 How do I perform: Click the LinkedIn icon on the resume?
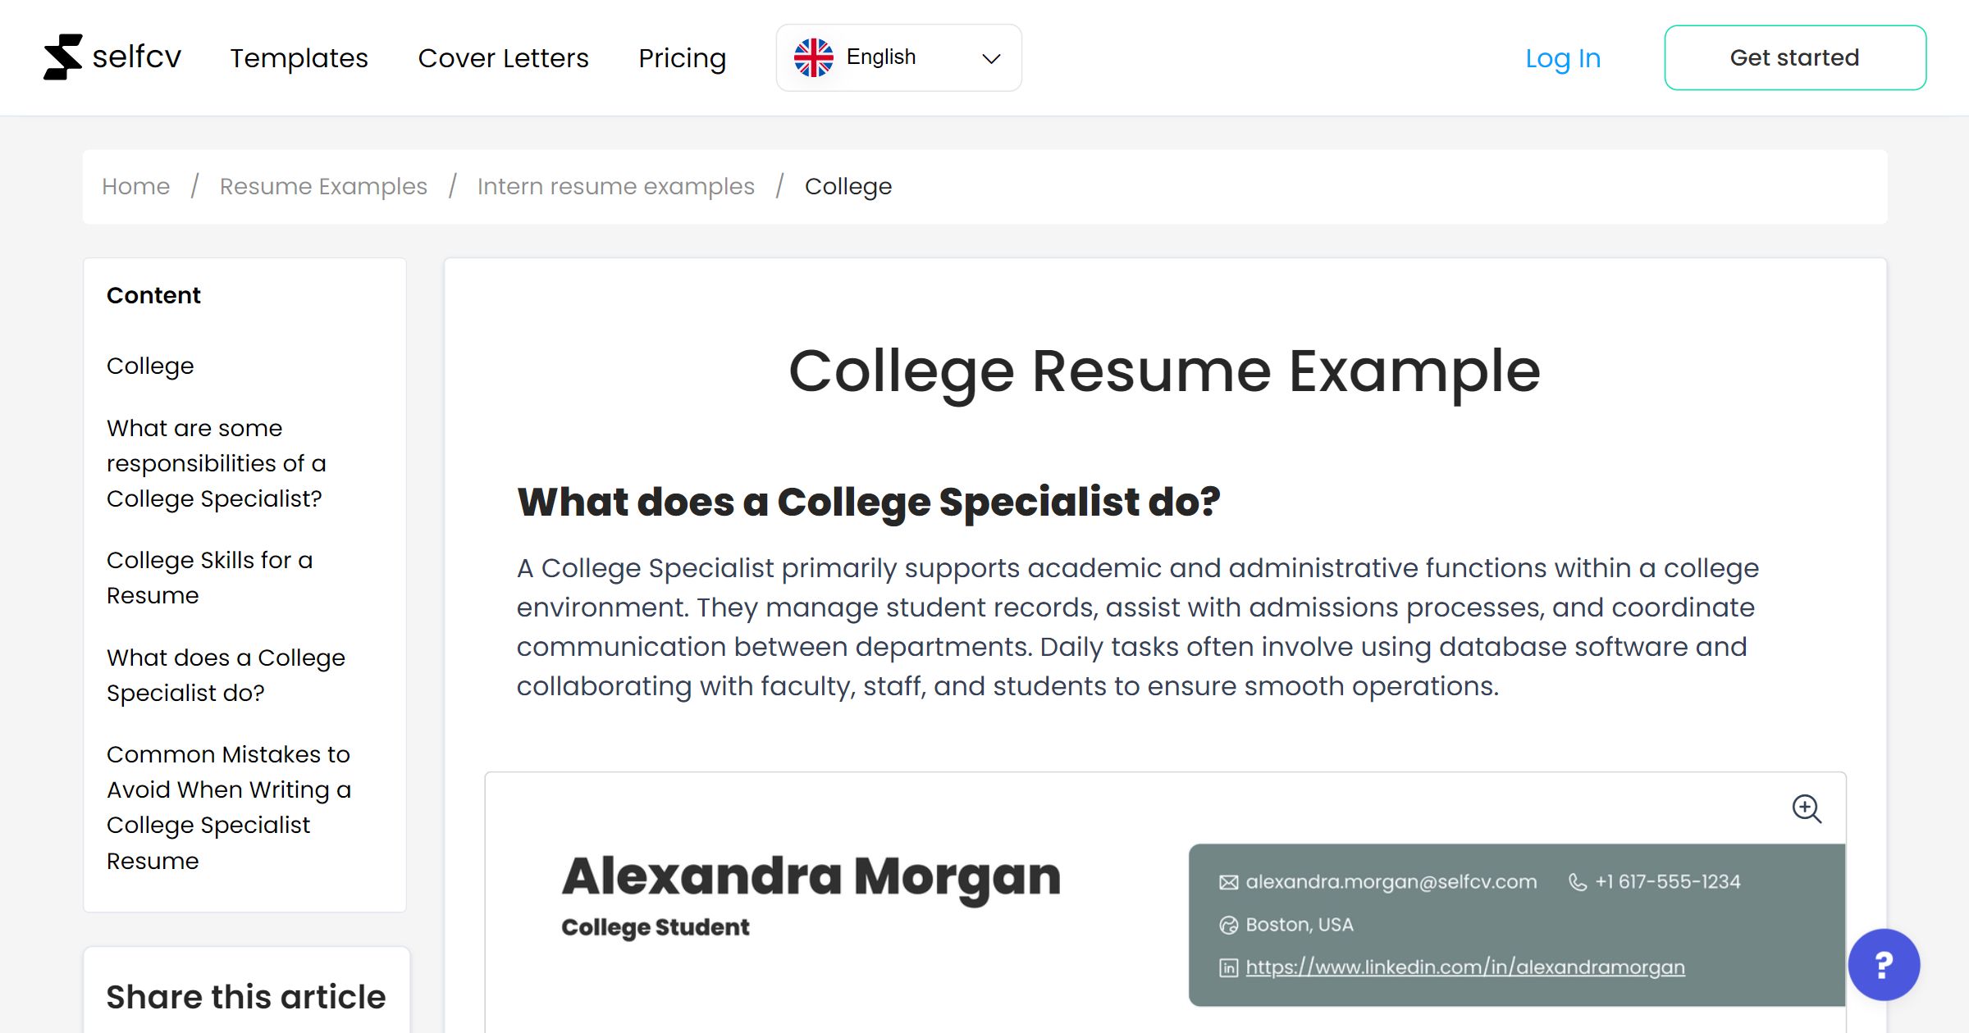(1227, 967)
